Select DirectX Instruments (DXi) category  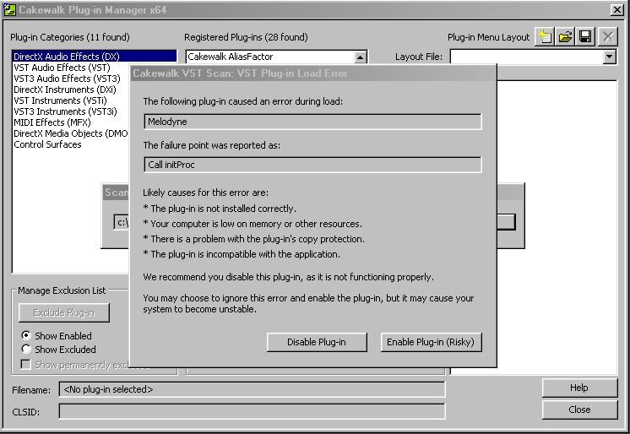click(x=65, y=90)
